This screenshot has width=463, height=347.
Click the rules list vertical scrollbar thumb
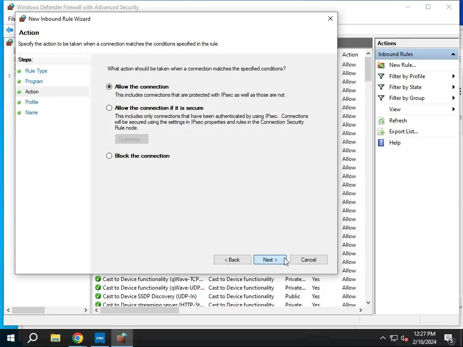pyautogui.click(x=368, y=69)
